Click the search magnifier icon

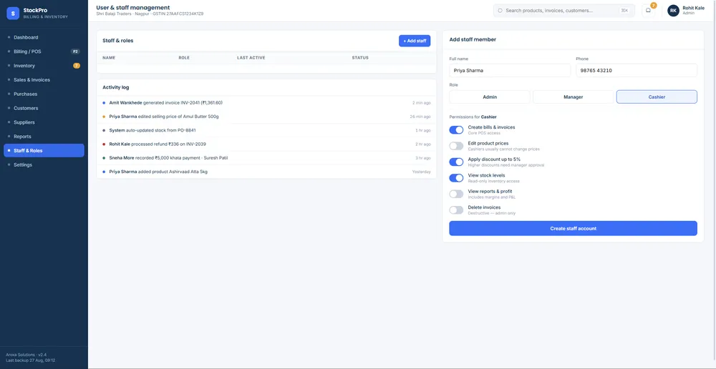pos(500,11)
